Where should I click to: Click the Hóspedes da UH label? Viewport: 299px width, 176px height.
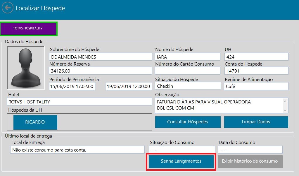pyautogui.click(x=25, y=110)
